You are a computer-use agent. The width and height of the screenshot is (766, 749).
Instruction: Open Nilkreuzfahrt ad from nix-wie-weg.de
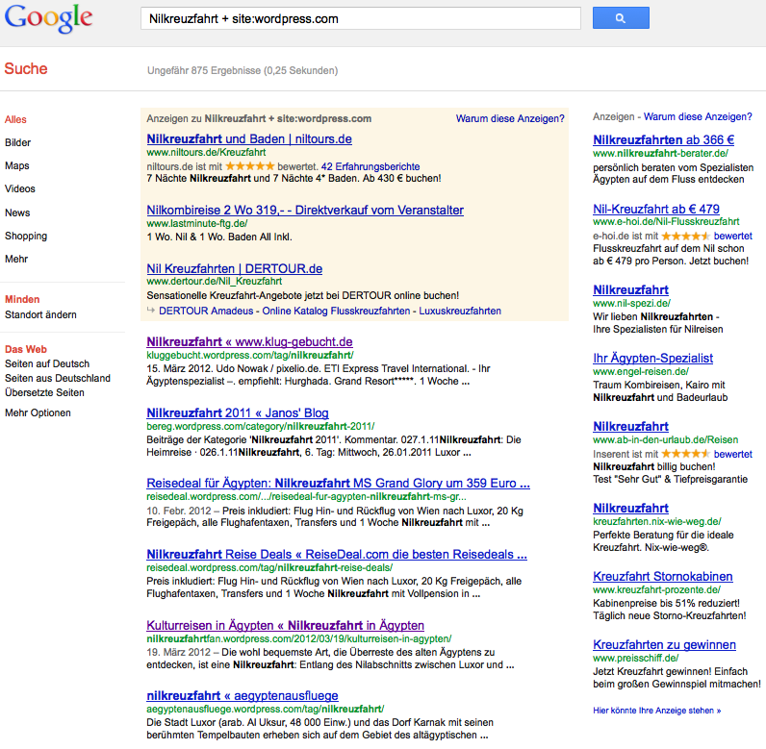point(630,508)
